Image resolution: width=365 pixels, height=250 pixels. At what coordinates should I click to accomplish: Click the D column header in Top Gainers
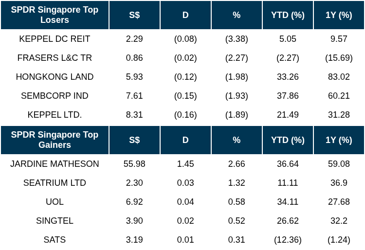click(185, 140)
